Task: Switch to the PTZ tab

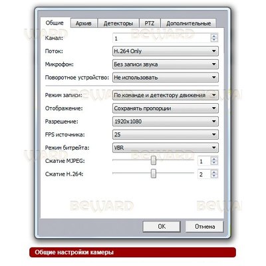Action: (150, 23)
